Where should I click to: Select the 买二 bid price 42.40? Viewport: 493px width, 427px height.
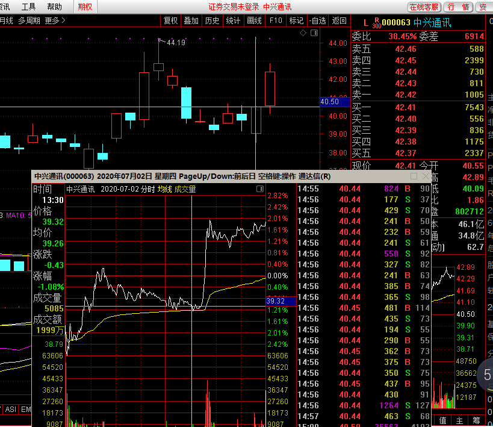(406, 119)
